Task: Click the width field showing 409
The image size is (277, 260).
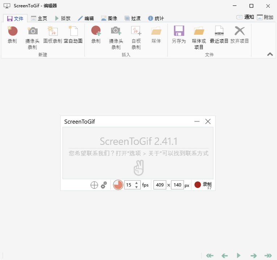Action: coord(160,185)
